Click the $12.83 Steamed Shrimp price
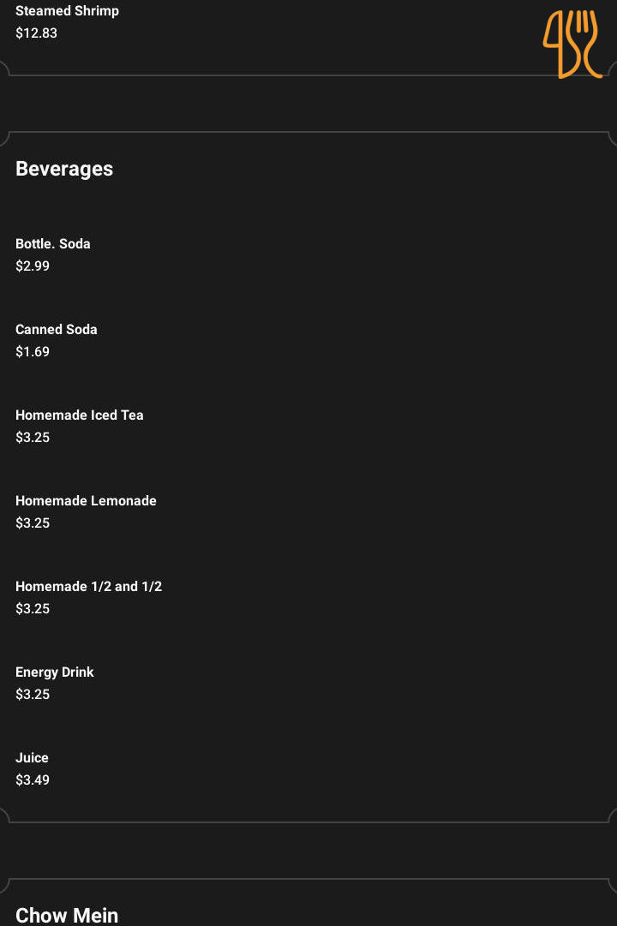The height and width of the screenshot is (926, 617). 37,33
